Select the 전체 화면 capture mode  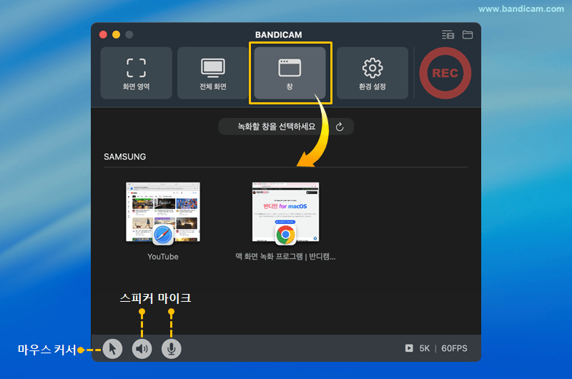[212, 73]
